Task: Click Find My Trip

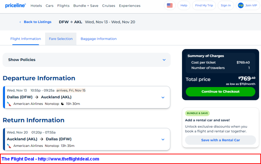Action: click(204, 5)
